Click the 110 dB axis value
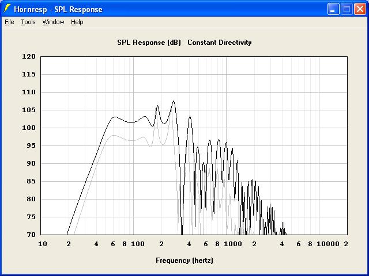Screen dimensions: 369x276 coord(28,92)
